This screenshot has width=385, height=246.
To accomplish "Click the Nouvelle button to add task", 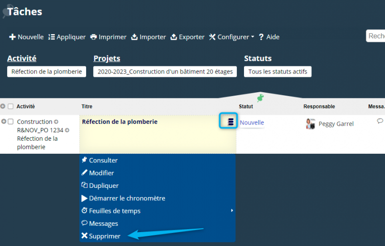I will coord(26,37).
